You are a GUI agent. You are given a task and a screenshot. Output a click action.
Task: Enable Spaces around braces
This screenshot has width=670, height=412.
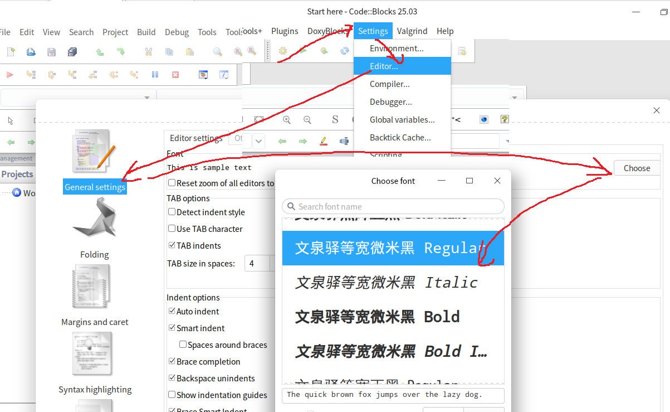click(183, 345)
